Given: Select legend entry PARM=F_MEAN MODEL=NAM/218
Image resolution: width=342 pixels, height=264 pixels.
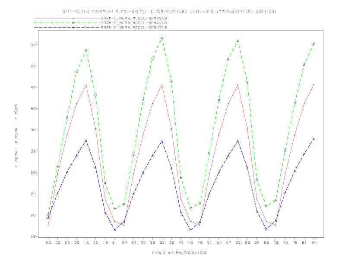Looking at the screenshot, I should click(134, 23).
